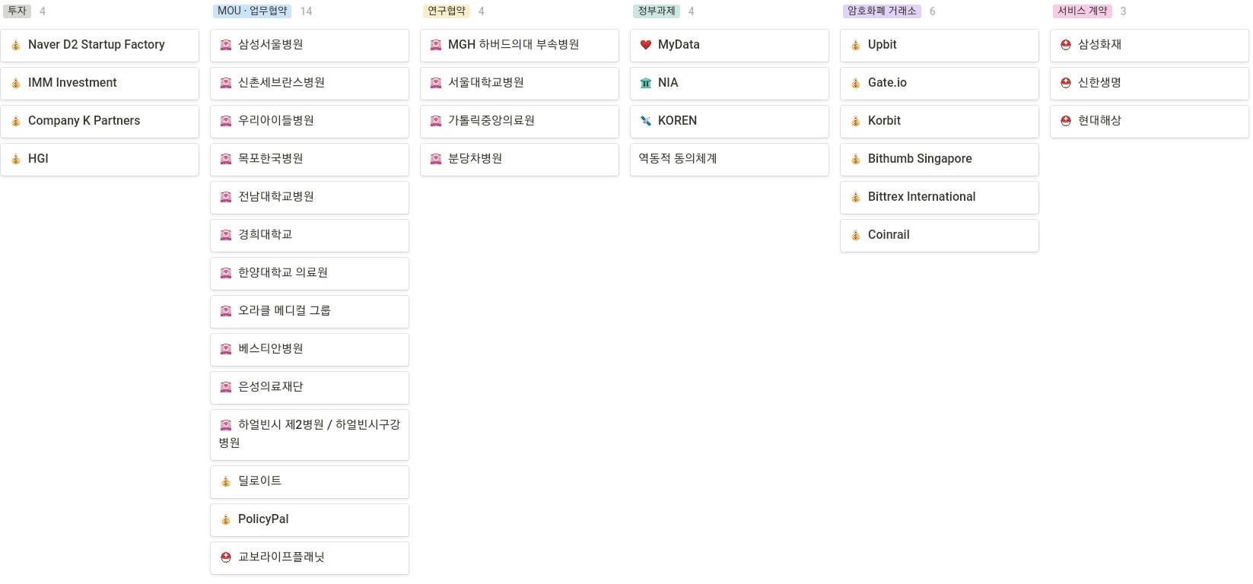Open the 가톨릭중앙의료원 card
Viewport: 1253px width, 584px height.
coord(520,122)
